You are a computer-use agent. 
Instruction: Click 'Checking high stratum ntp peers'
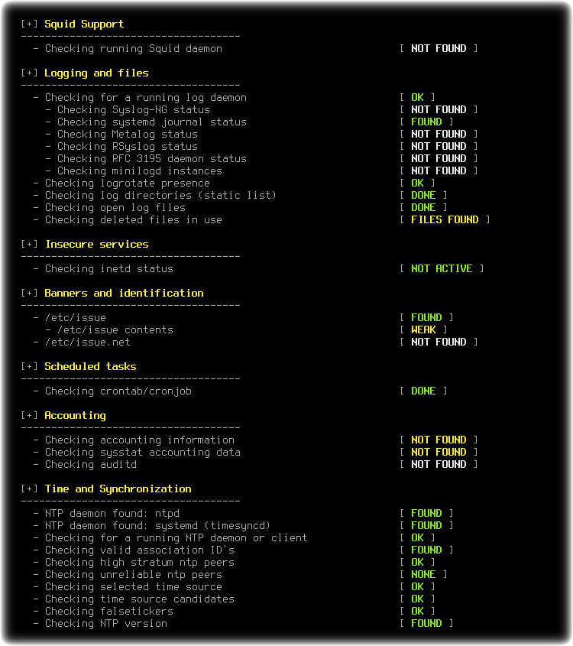(140, 563)
